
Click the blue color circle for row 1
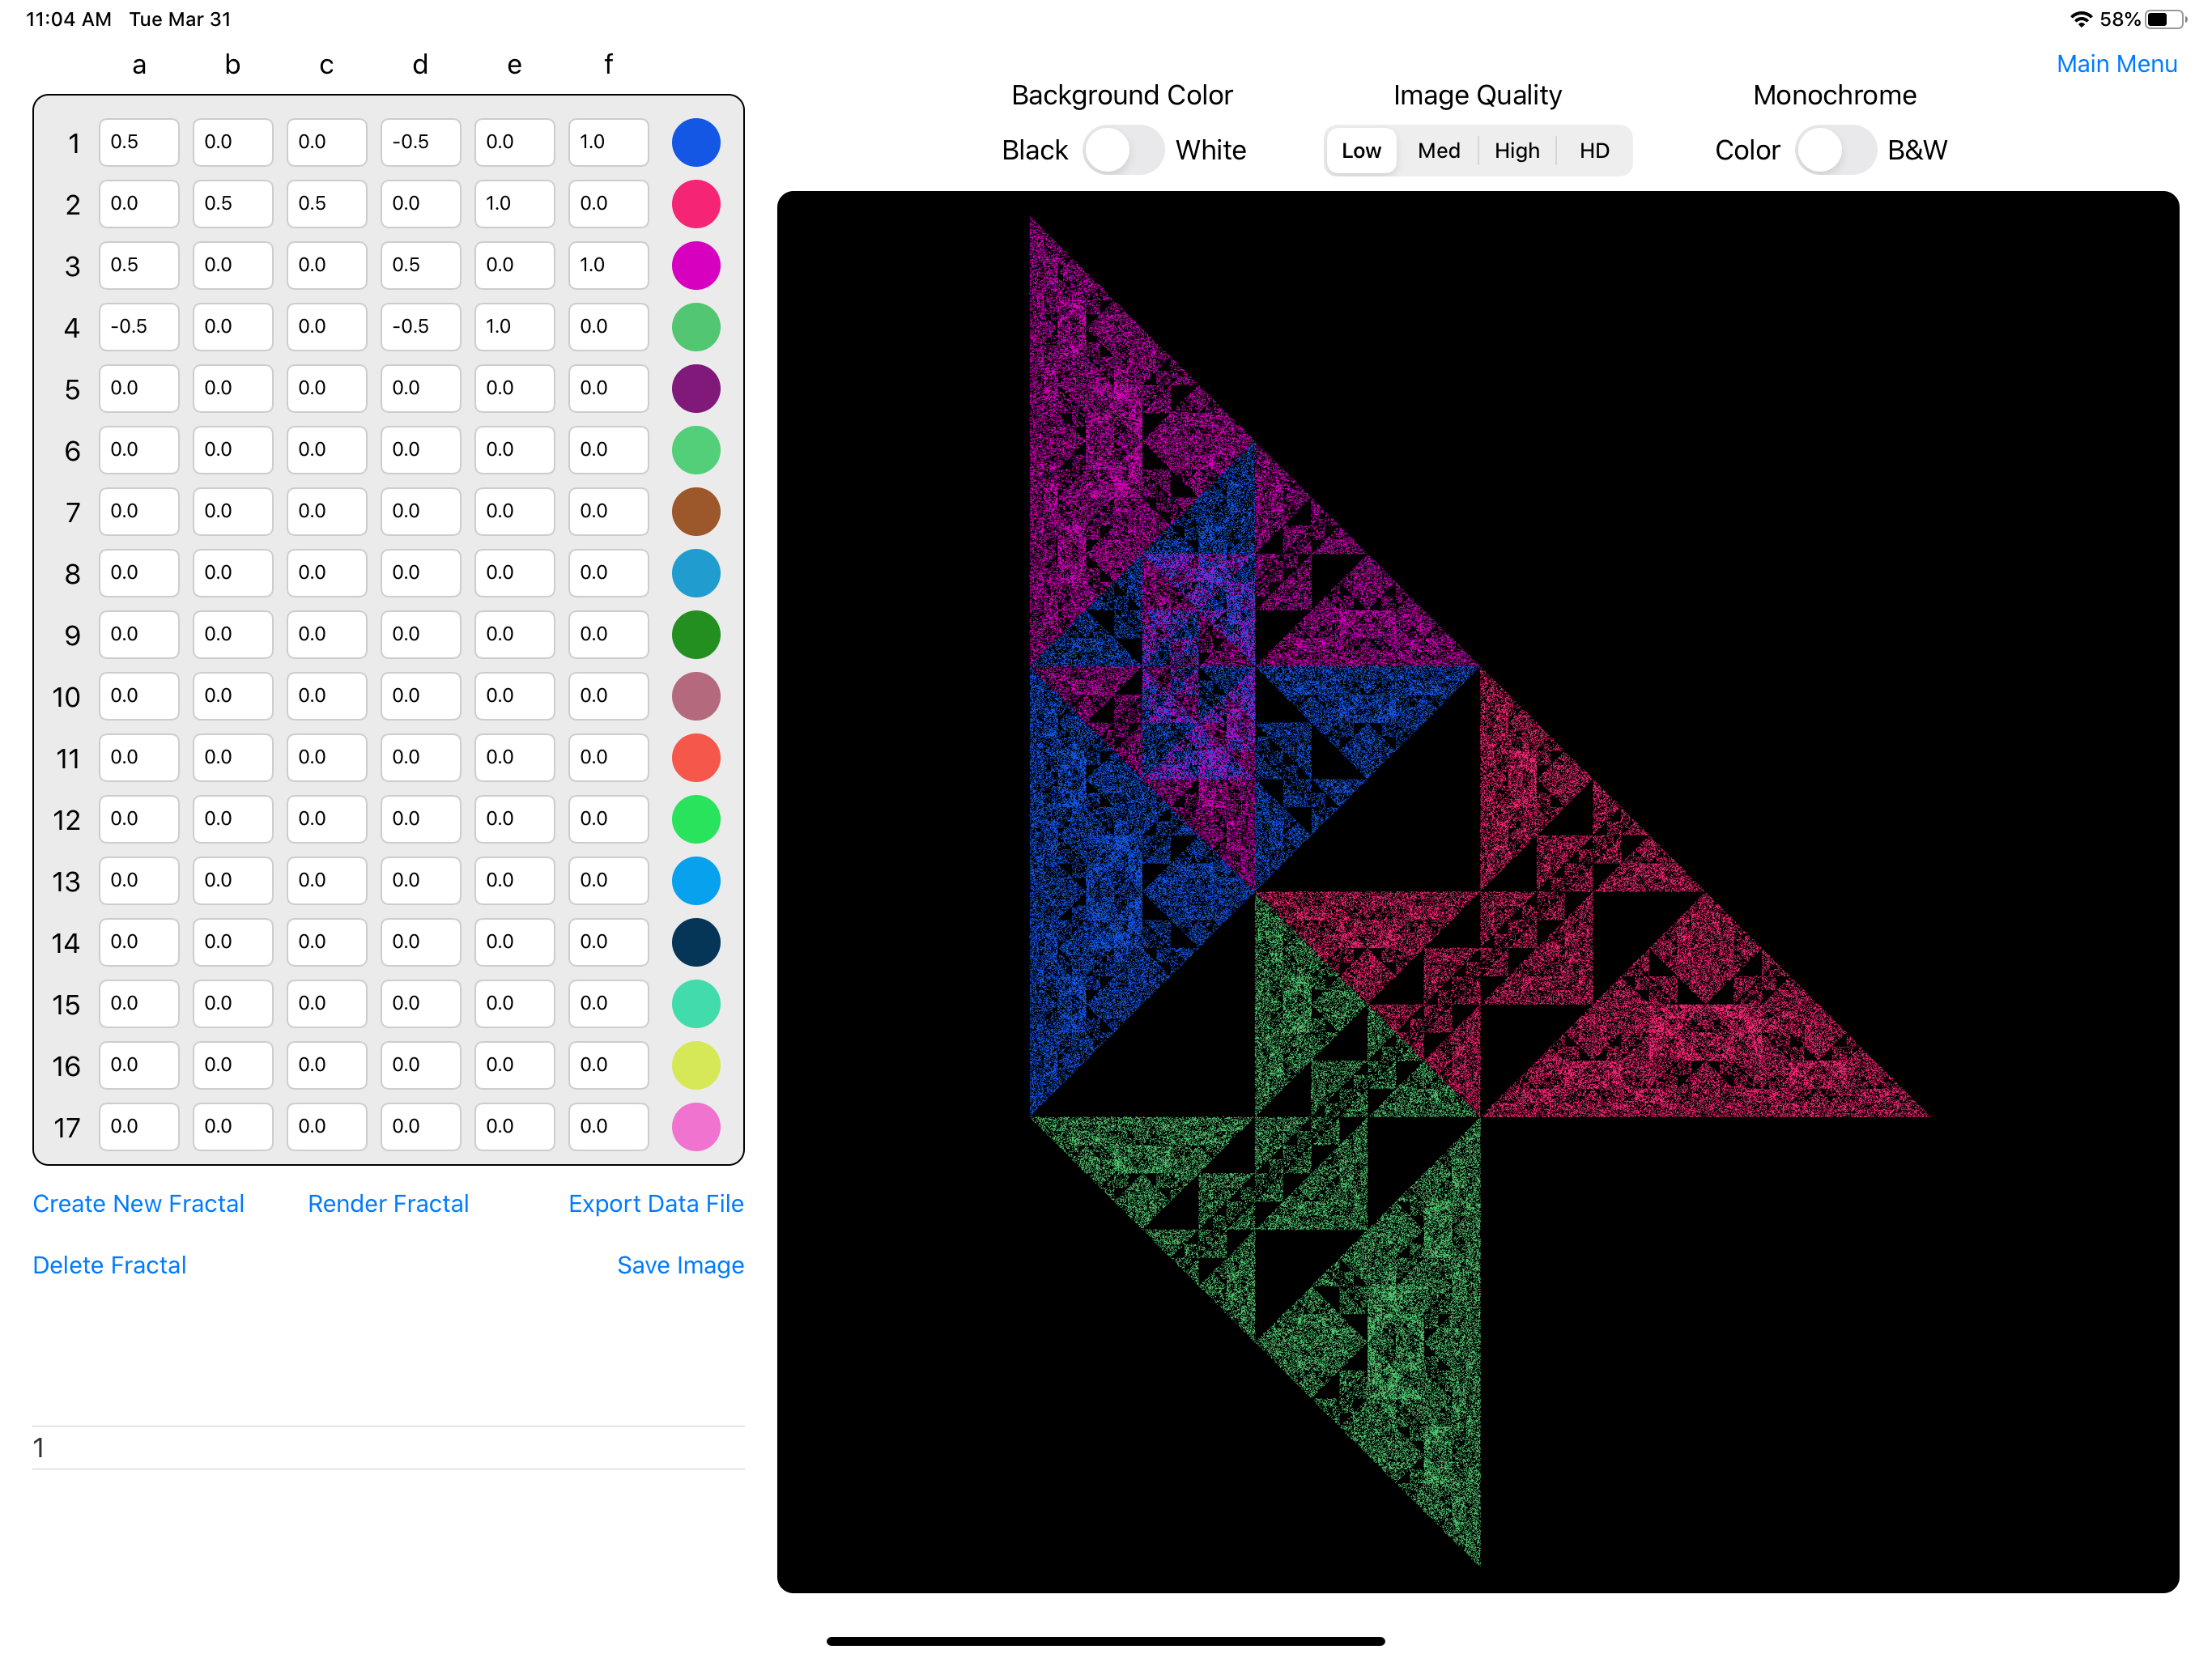tap(695, 142)
